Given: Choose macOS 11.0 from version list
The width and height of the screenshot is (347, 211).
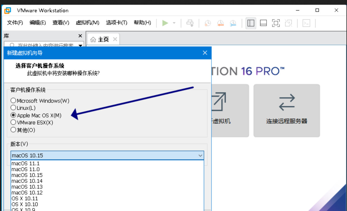Looking at the screenshot, I should click(107, 169).
